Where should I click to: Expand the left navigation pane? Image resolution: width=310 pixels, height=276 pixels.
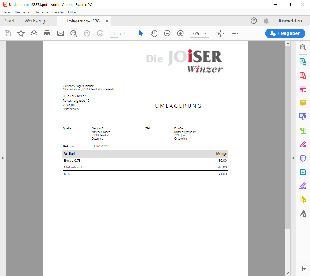tap(3, 158)
